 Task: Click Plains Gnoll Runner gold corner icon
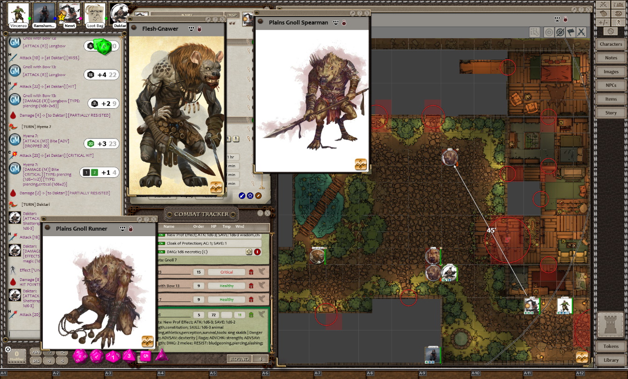[x=148, y=341]
